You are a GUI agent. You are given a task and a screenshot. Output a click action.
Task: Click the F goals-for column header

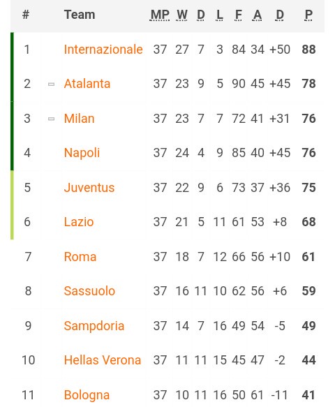(x=239, y=15)
